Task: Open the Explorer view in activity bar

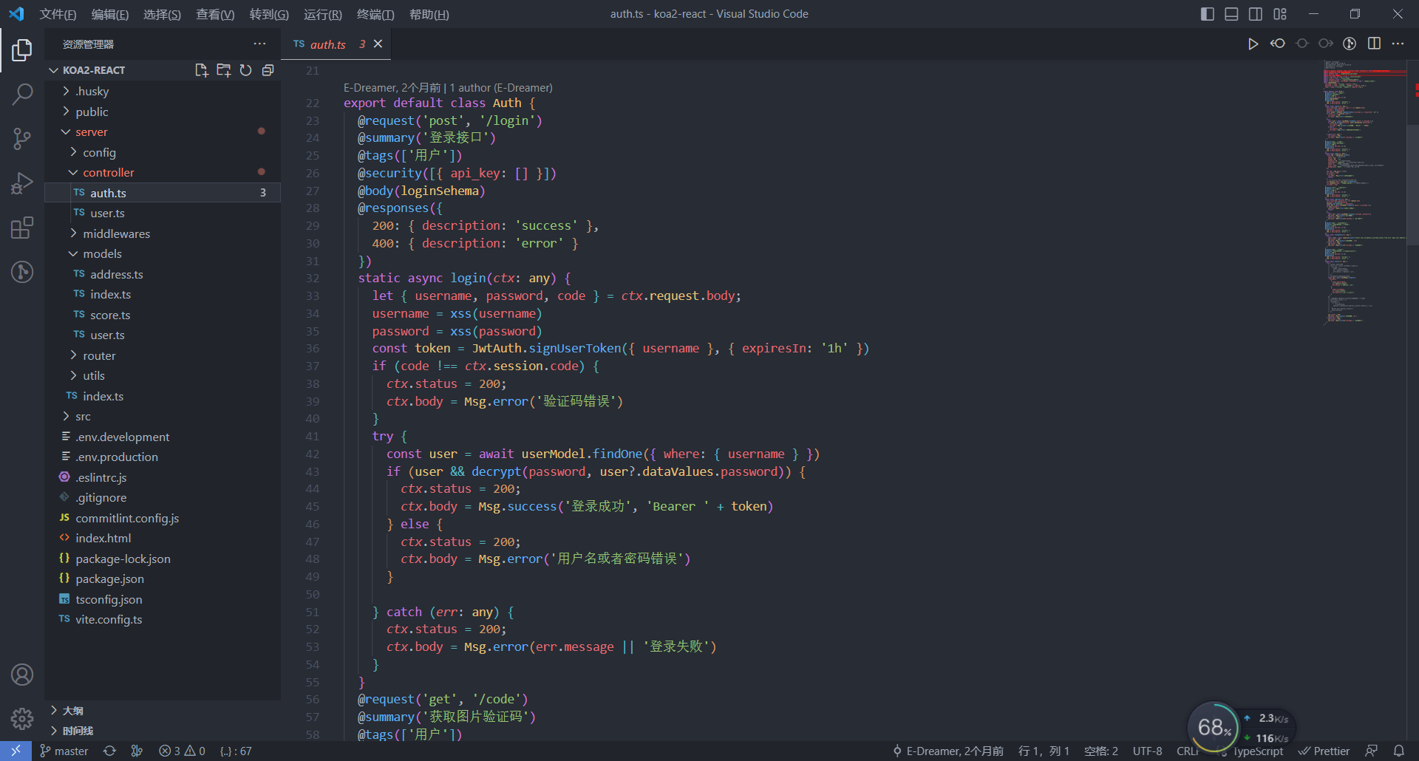Action: pyautogui.click(x=22, y=50)
